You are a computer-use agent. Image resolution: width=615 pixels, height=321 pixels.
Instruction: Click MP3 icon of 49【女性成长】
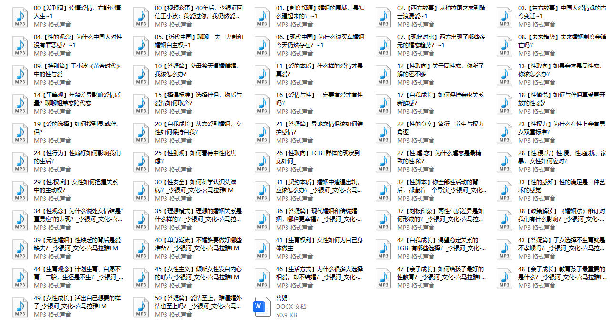point(20,307)
